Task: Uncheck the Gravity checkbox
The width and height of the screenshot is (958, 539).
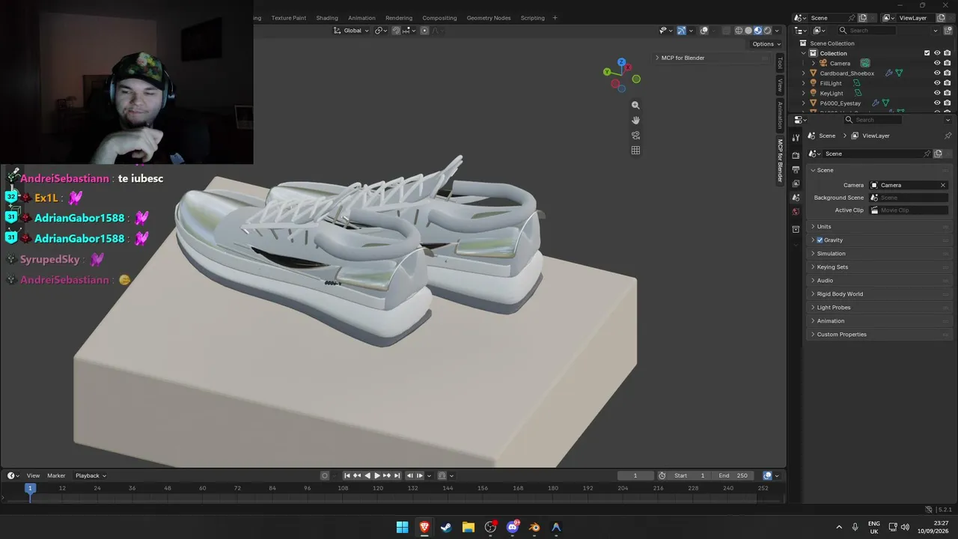Action: pyautogui.click(x=820, y=240)
